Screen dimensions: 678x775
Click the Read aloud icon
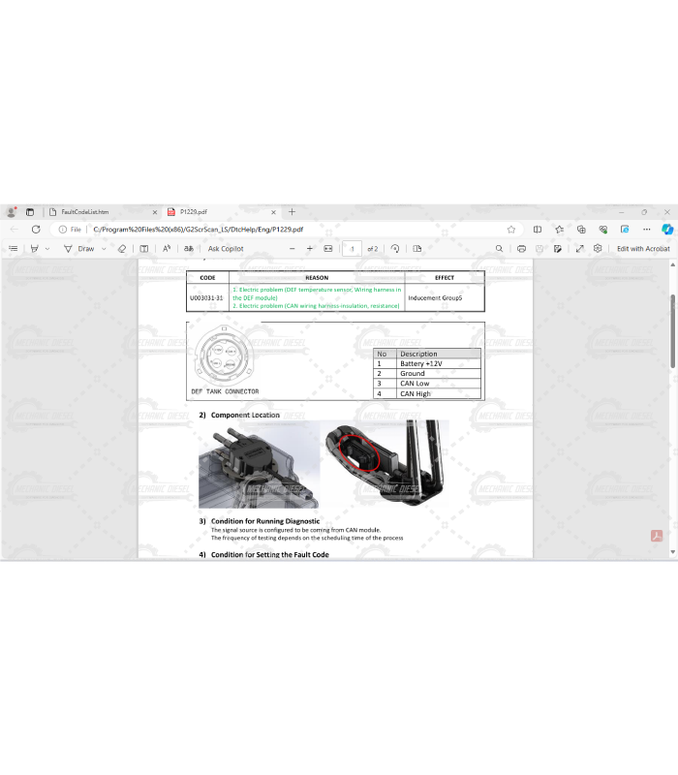pyautogui.click(x=167, y=249)
